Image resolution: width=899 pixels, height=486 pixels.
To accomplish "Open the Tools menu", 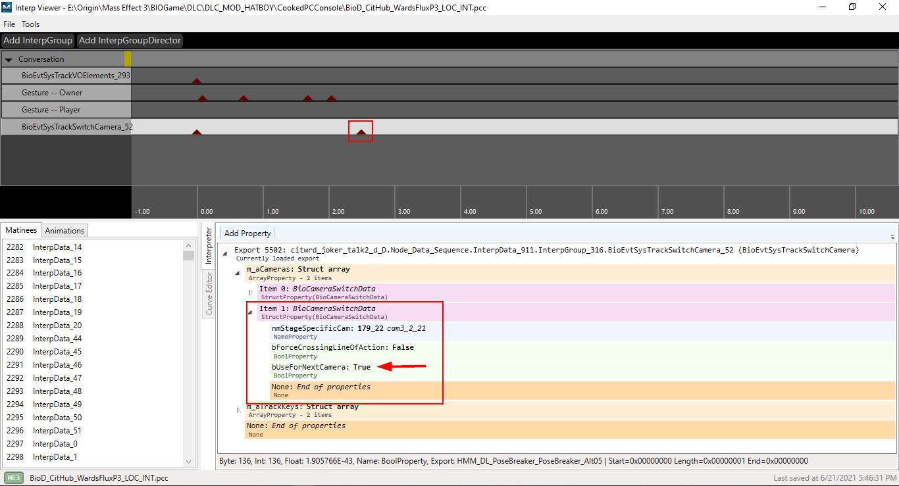I will pyautogui.click(x=30, y=24).
